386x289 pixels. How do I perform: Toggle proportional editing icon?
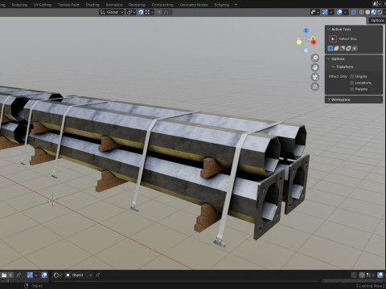point(159,12)
